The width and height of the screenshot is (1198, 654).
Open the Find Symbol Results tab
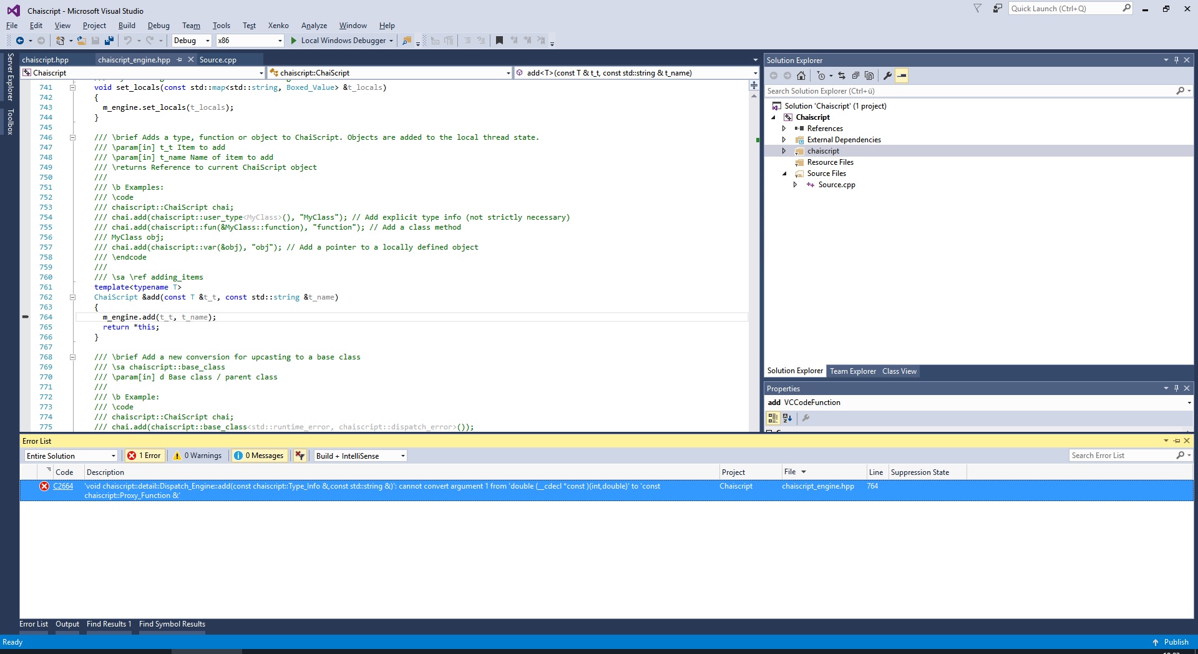[x=172, y=624]
